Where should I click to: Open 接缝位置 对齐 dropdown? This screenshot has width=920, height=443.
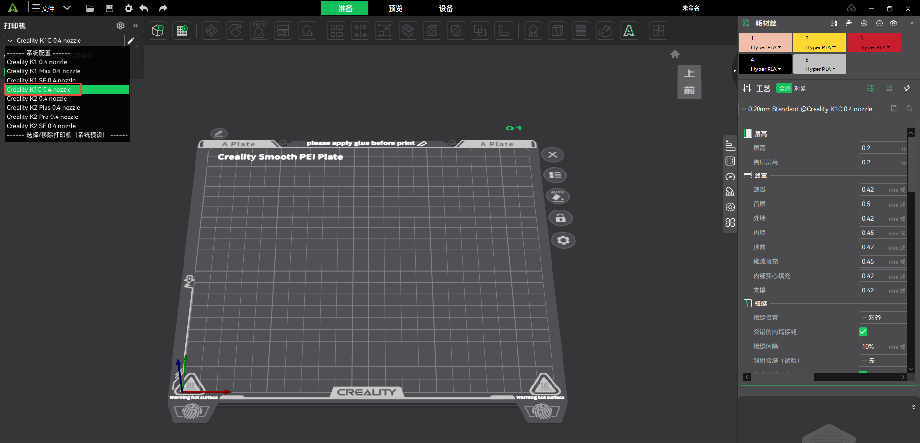pos(883,317)
